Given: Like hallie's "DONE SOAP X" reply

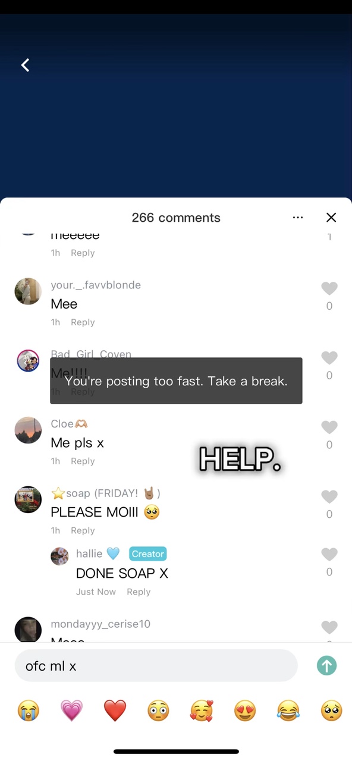Looking at the screenshot, I should click(329, 554).
